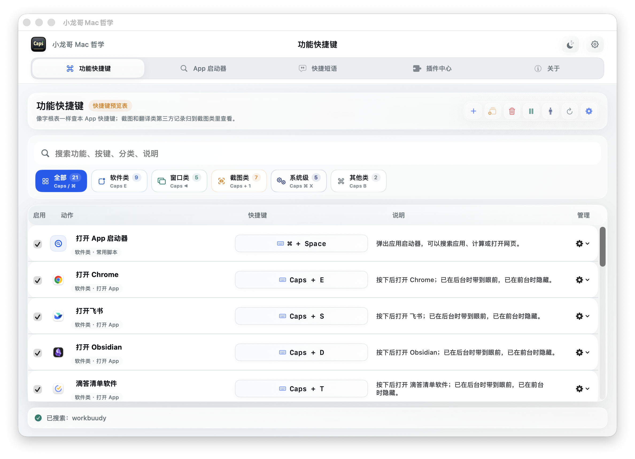Edit the Caps + S shortcut field
The height and width of the screenshot is (459, 635).
[x=301, y=316]
